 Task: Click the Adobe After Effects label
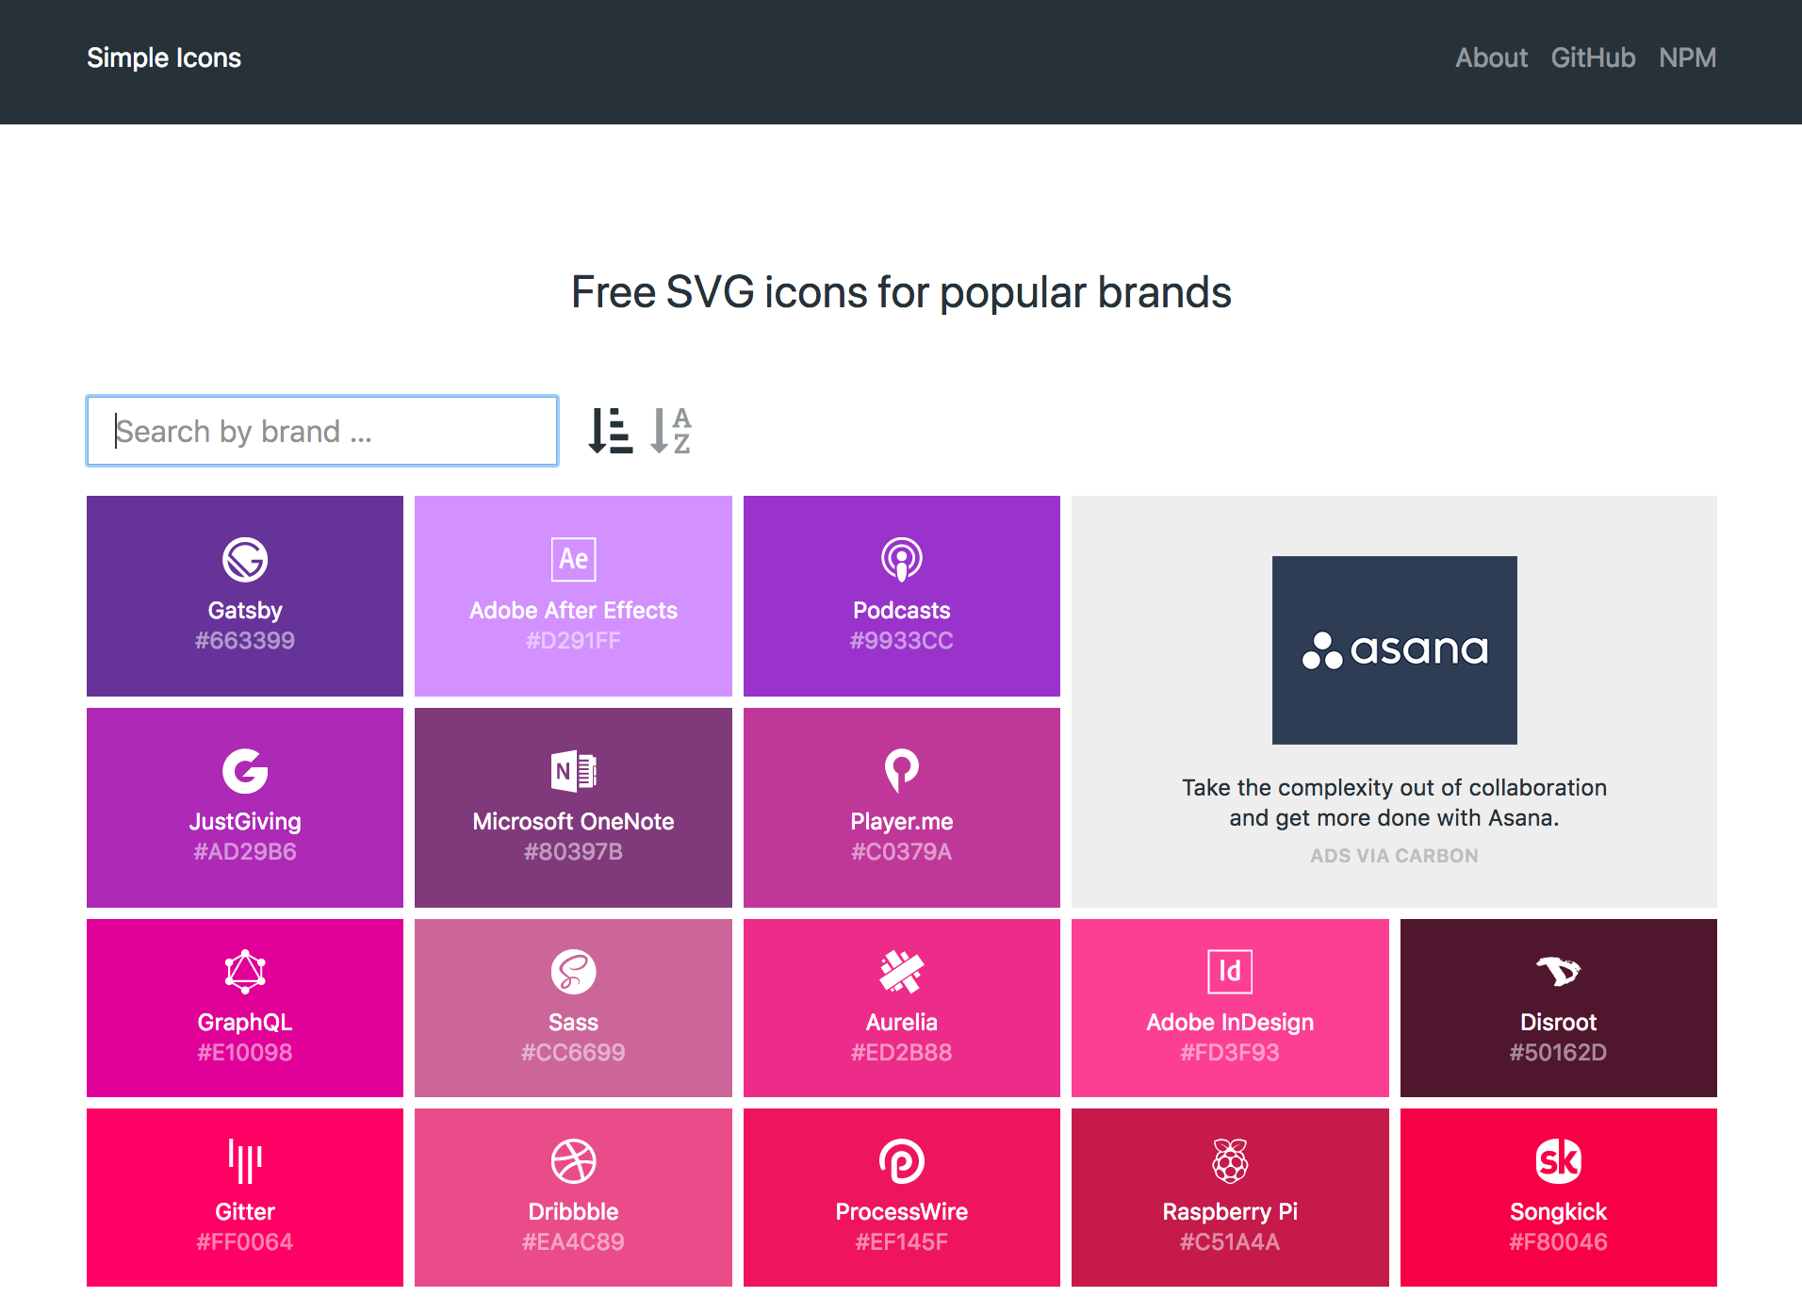pos(573,611)
